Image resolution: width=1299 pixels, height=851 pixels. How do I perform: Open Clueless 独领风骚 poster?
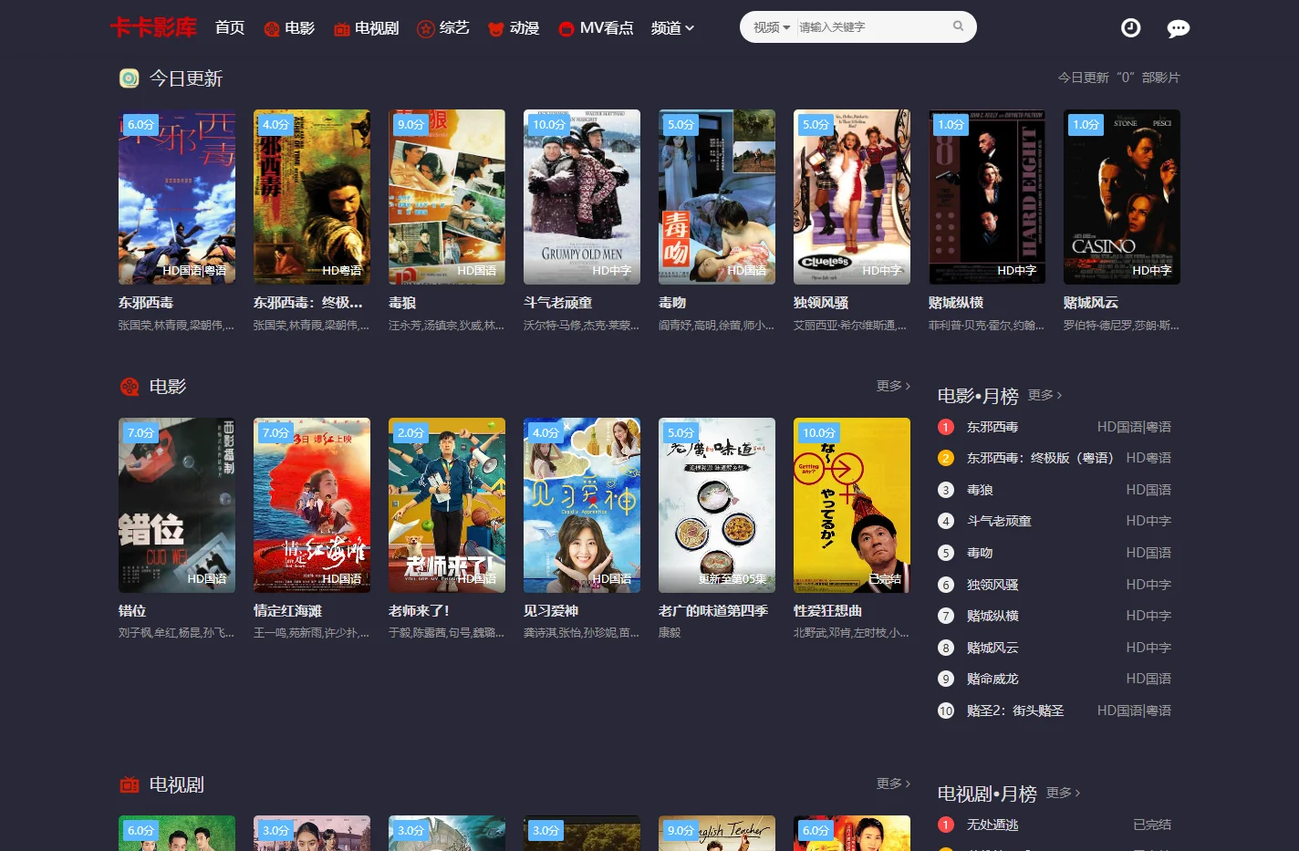[x=852, y=197]
